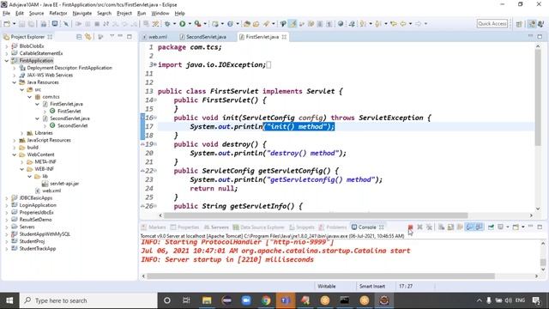Click the Run Last Tool external tools icon
Screen dimensions: 549x309
[x=198, y=24]
